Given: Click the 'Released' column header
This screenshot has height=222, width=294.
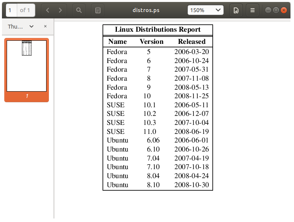Looking at the screenshot, I should (192, 42).
